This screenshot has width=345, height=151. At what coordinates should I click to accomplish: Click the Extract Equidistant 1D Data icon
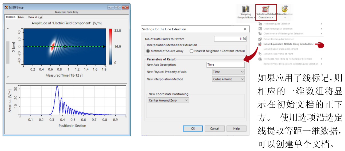tap(260, 44)
